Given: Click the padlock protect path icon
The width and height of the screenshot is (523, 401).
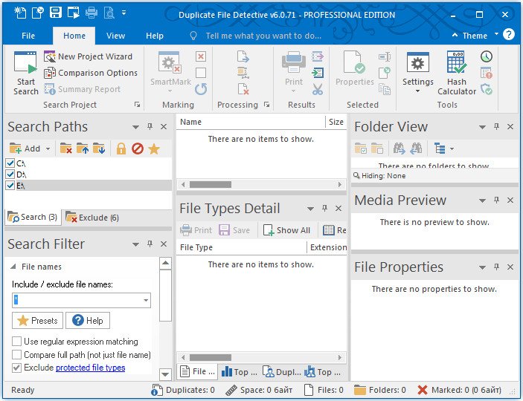Looking at the screenshot, I should click(x=121, y=149).
